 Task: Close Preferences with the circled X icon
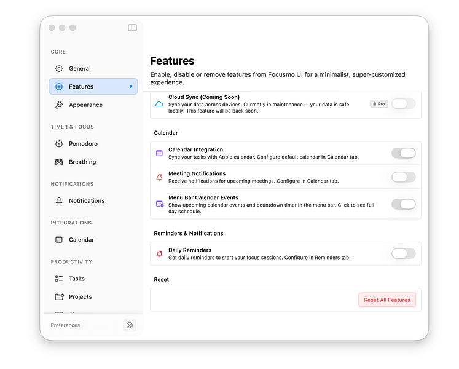point(130,325)
